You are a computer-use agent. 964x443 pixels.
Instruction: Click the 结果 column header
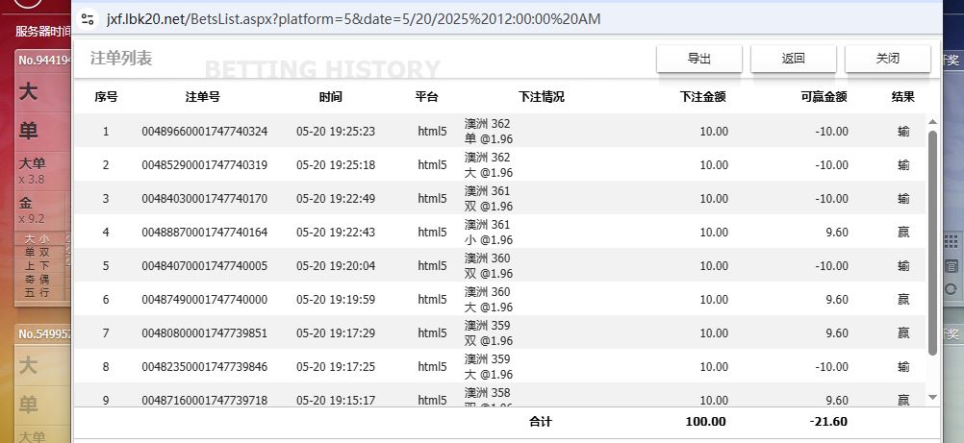pyautogui.click(x=902, y=97)
